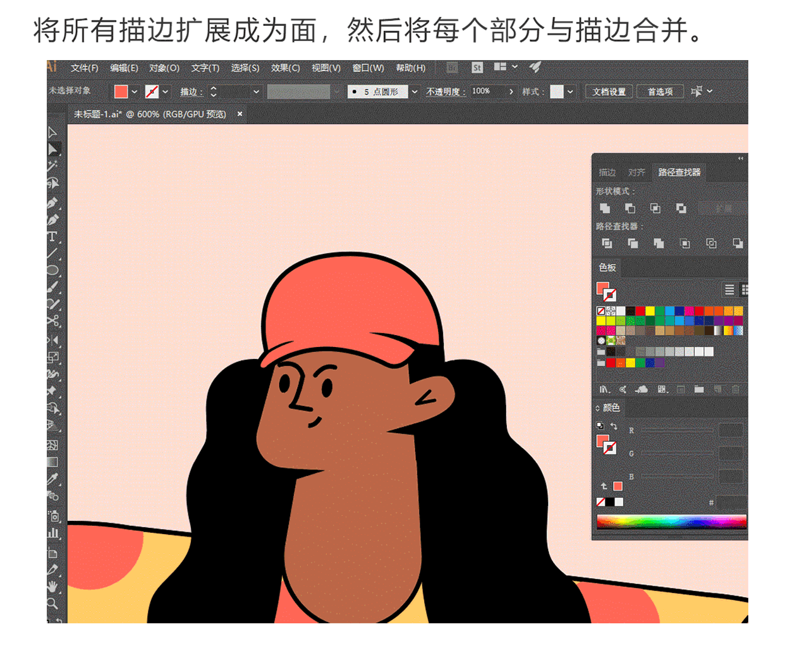
Task: Select the Line Segment tool
Action: tap(53, 254)
